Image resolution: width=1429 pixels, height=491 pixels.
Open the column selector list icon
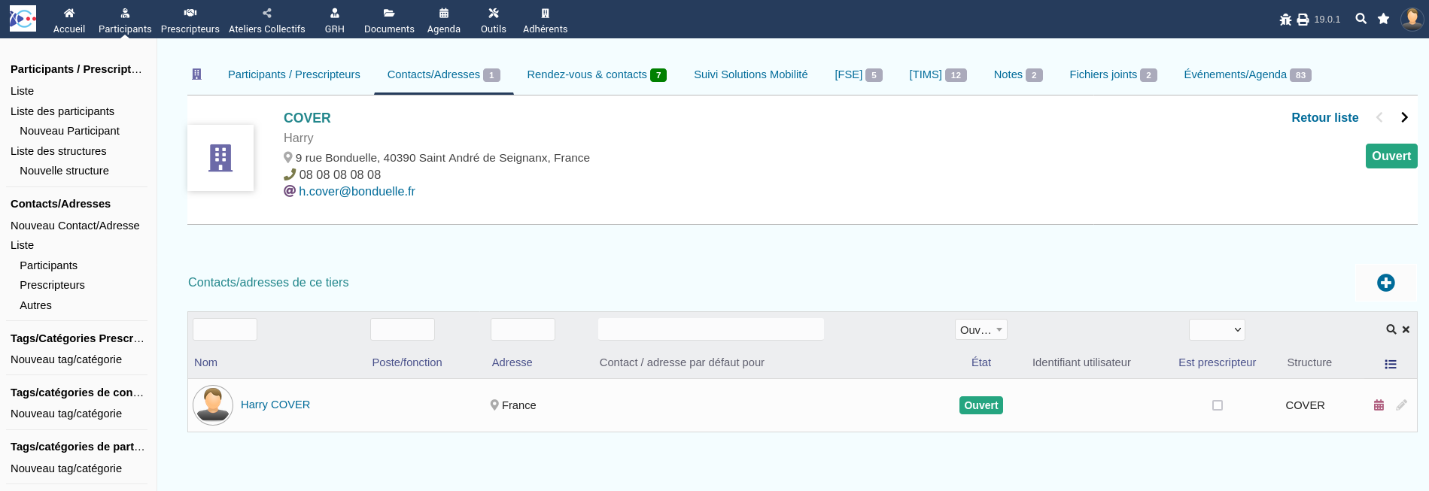pos(1391,364)
